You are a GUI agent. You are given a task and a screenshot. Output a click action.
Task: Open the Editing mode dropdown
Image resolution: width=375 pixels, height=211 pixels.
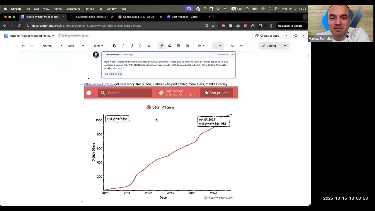pyautogui.click(x=274, y=46)
